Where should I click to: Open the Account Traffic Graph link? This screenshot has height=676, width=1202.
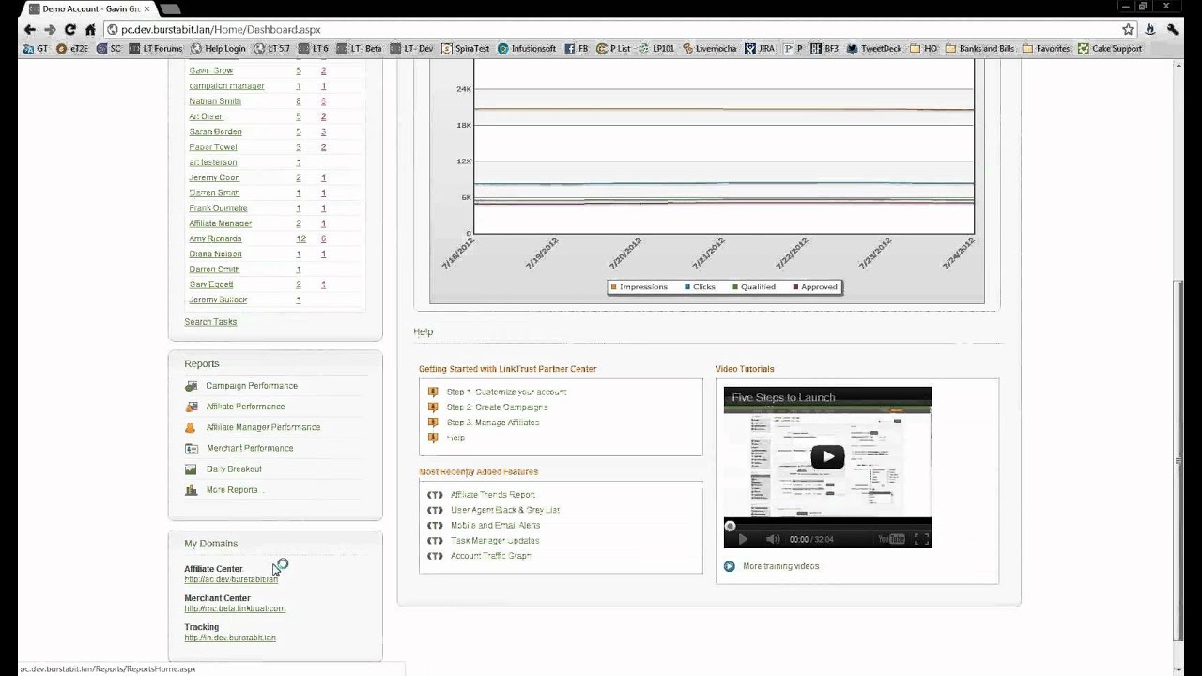[491, 556]
